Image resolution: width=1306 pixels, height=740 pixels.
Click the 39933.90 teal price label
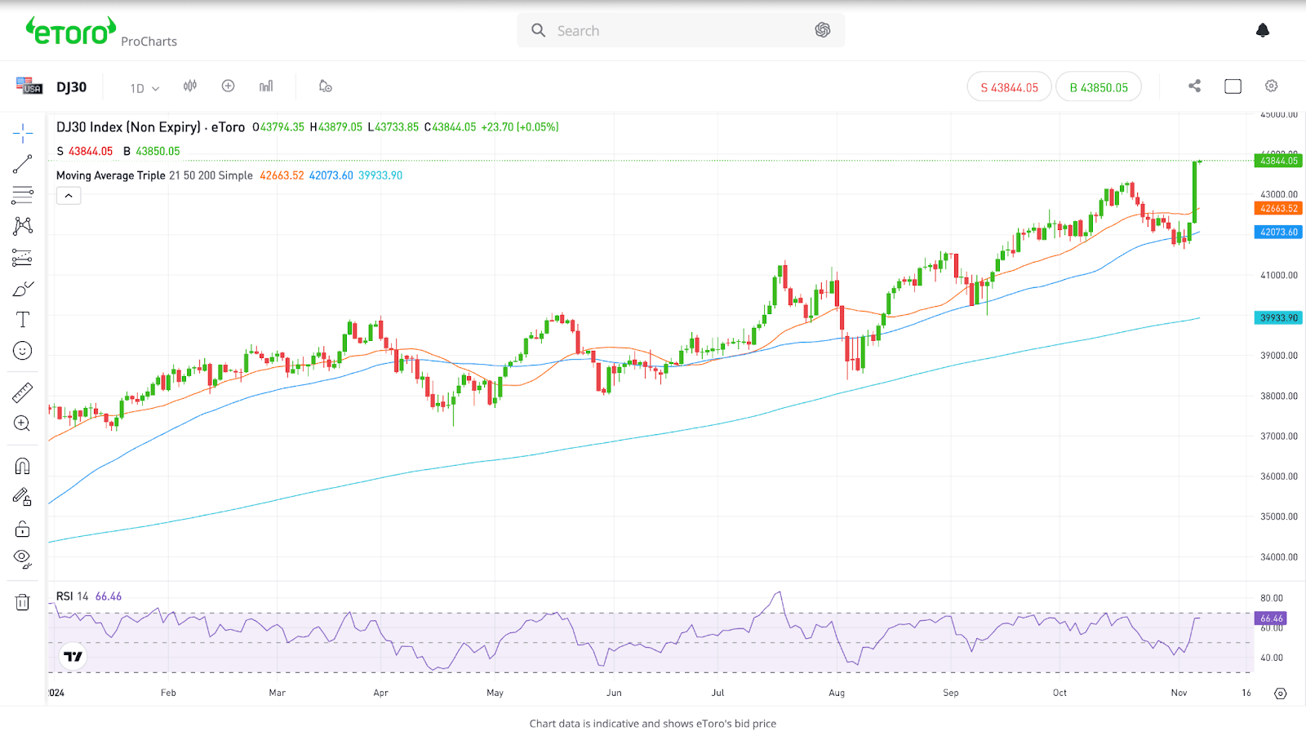tap(1278, 318)
